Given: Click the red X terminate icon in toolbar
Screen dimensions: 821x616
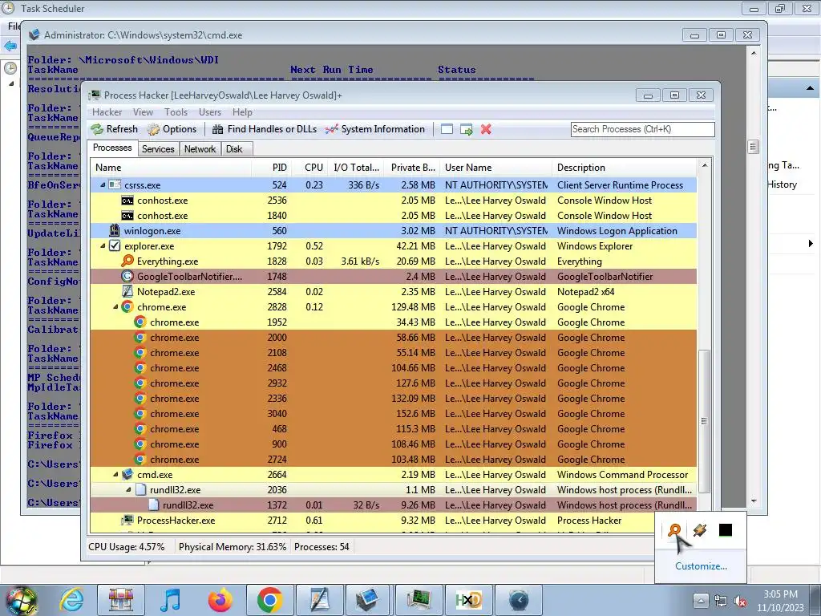Looking at the screenshot, I should (x=486, y=129).
